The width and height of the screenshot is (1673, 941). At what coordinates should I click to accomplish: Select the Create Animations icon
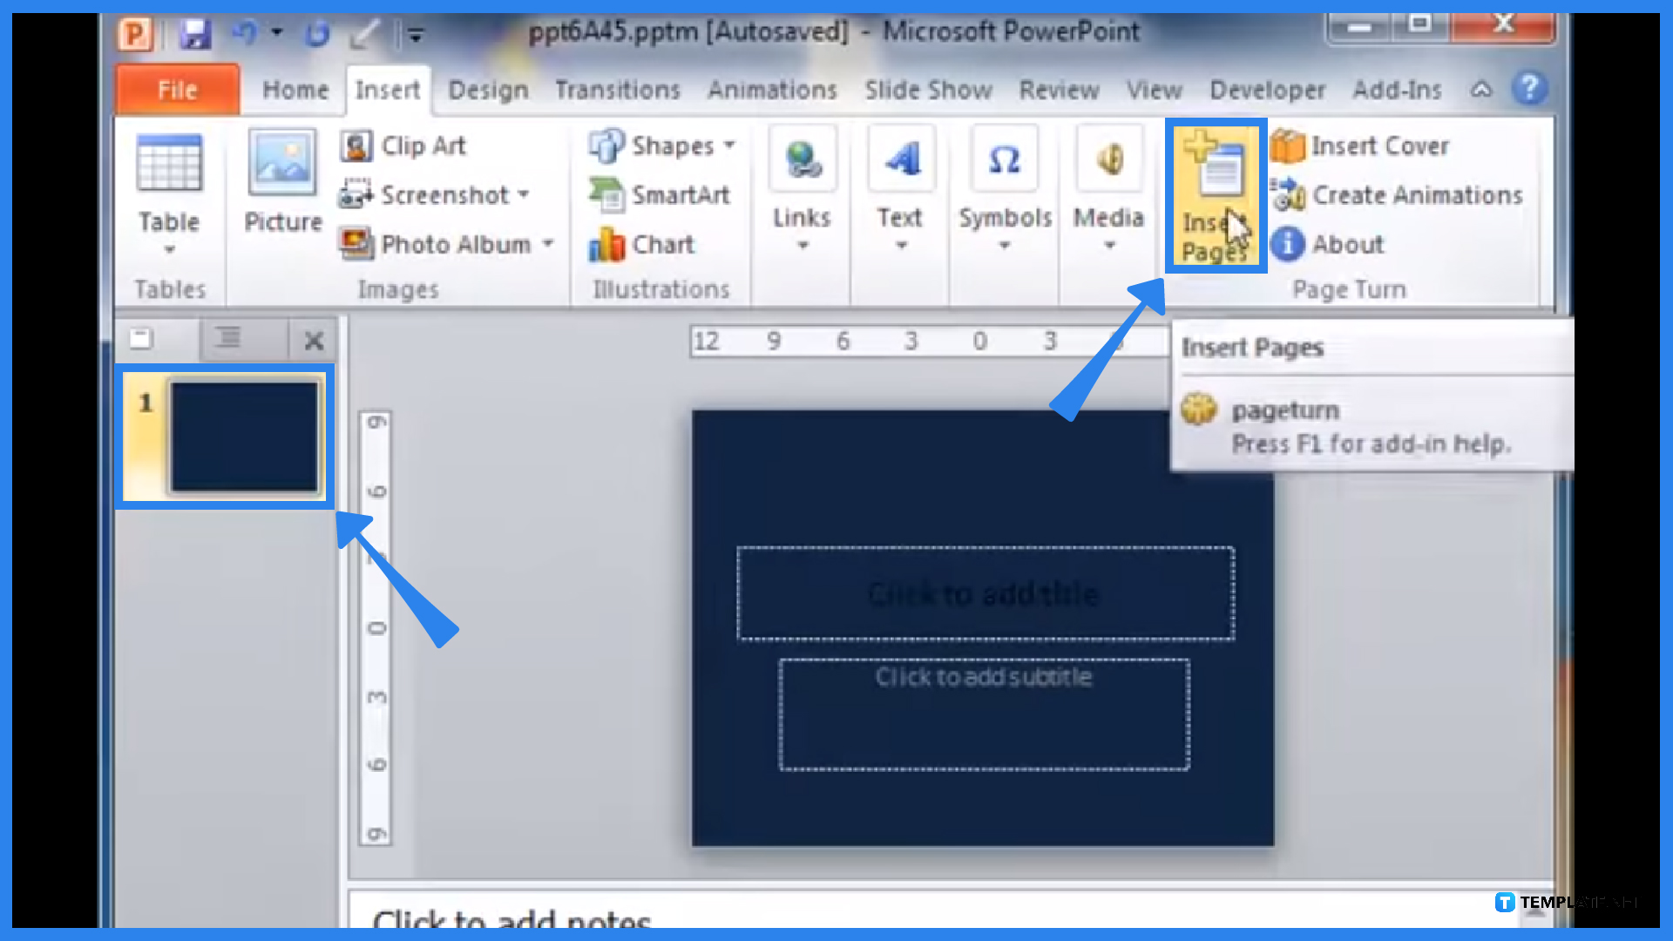pyautogui.click(x=1287, y=194)
